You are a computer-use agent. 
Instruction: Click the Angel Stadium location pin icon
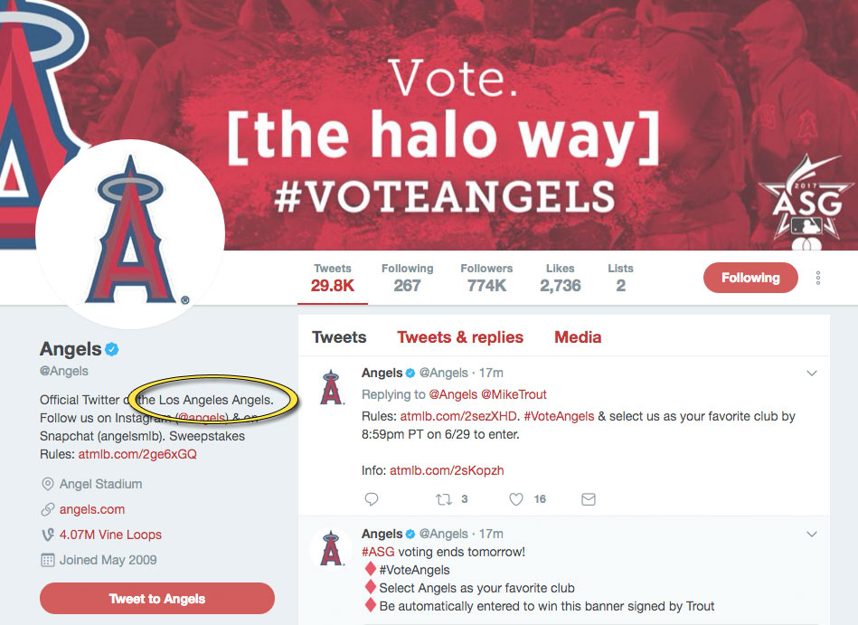tap(48, 484)
